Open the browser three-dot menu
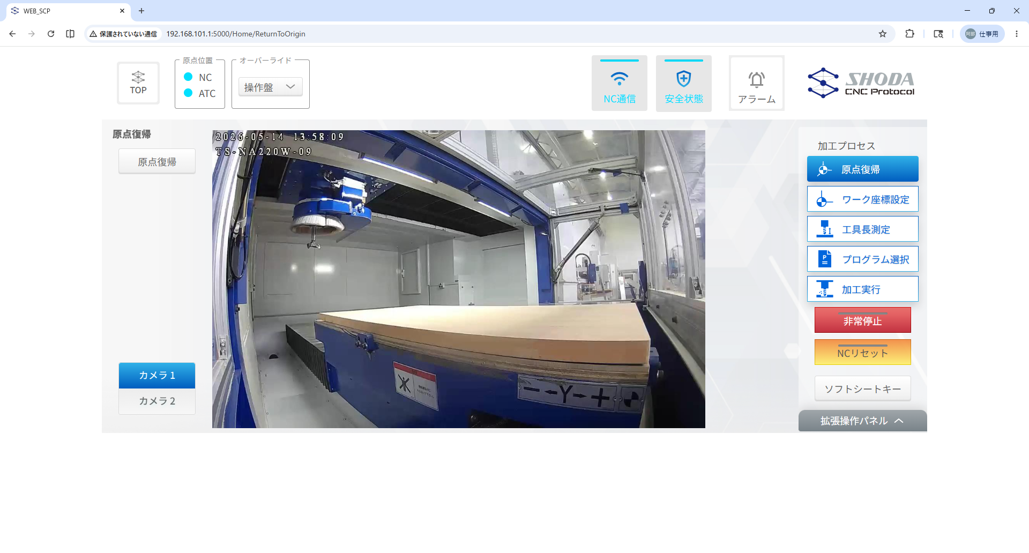The width and height of the screenshot is (1029, 553). point(1017,34)
